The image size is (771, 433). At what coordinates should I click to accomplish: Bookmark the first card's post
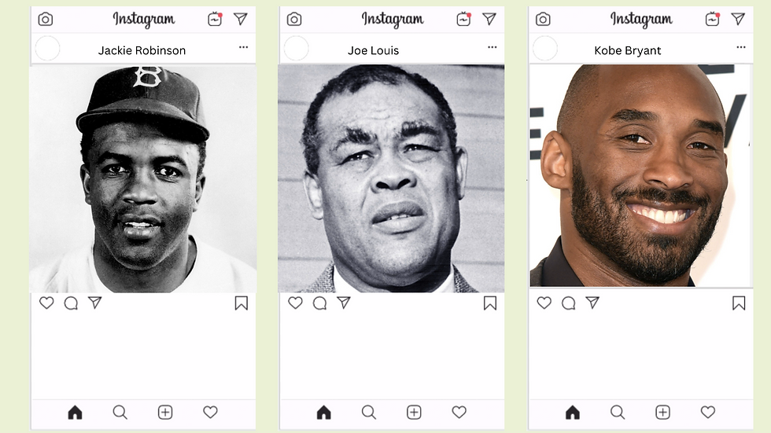tap(241, 303)
